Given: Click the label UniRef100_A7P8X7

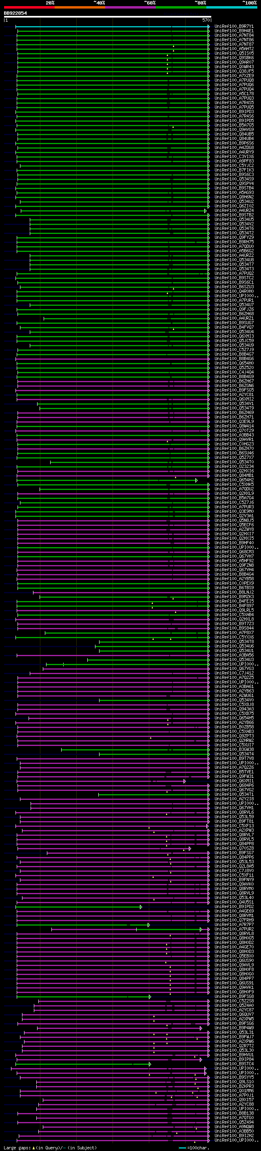Looking at the screenshot, I should pyautogui.click(x=234, y=633).
